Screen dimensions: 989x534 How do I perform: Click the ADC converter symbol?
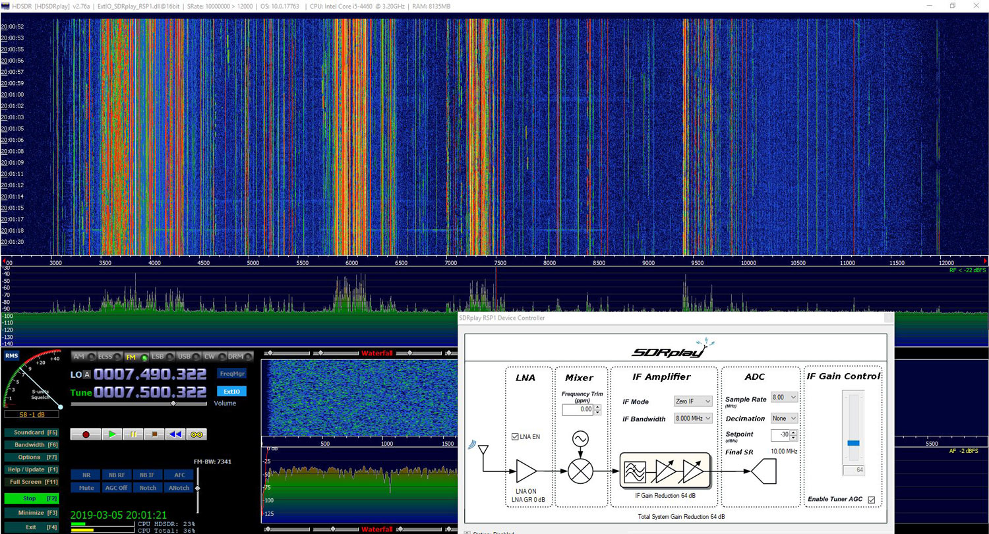[x=764, y=471]
